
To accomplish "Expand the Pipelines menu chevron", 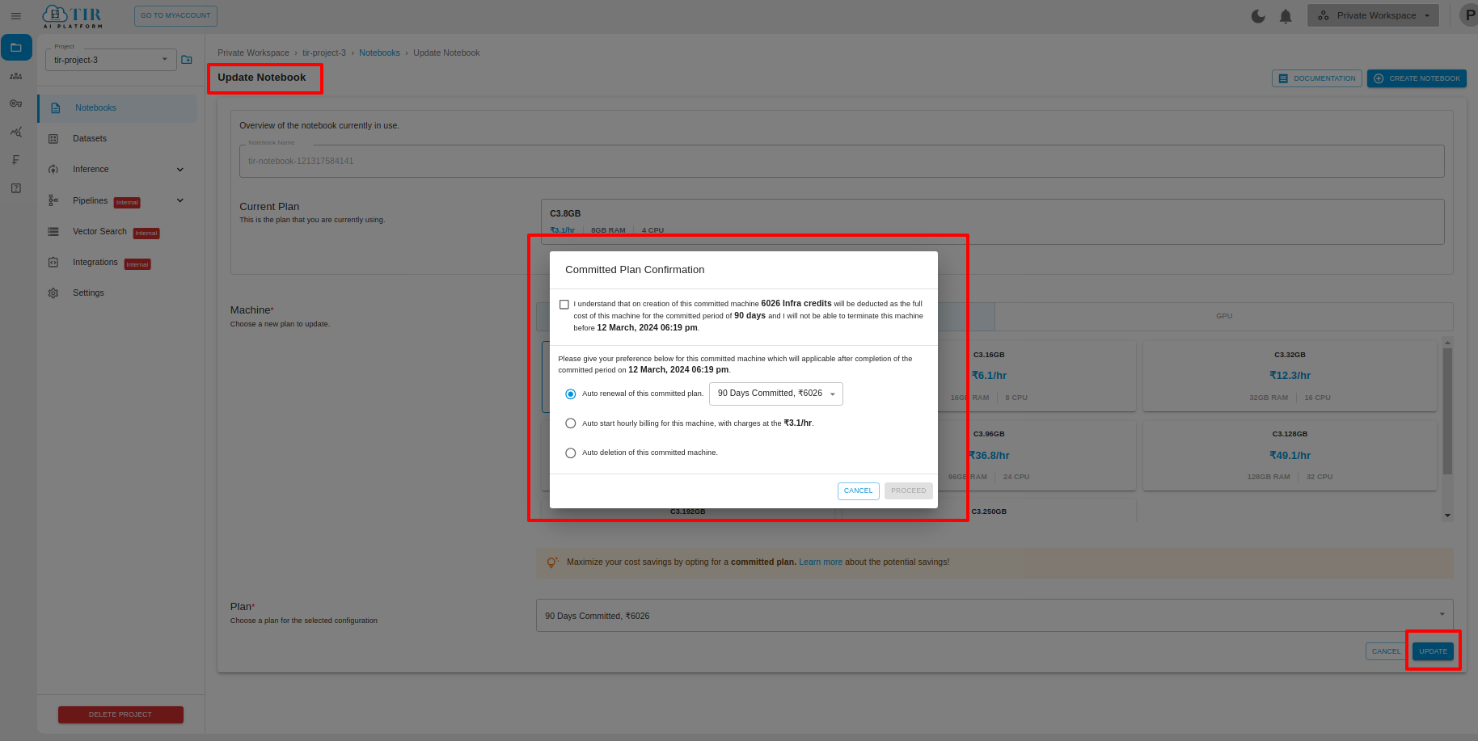I will [x=180, y=200].
